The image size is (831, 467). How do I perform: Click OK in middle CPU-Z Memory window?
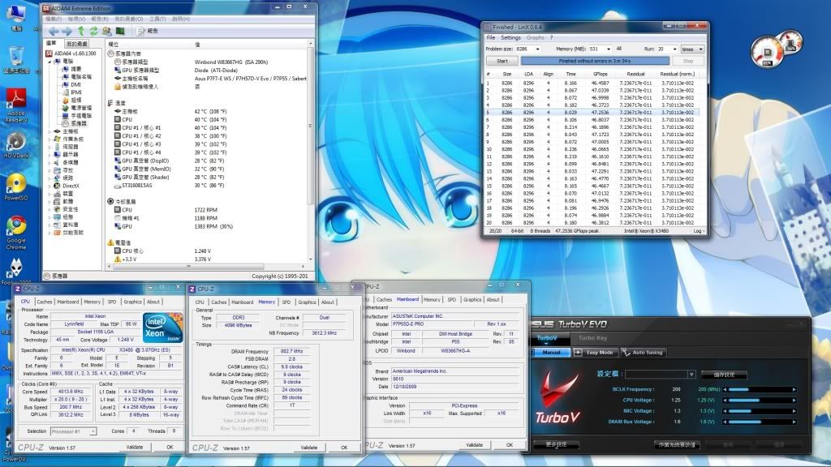344,448
